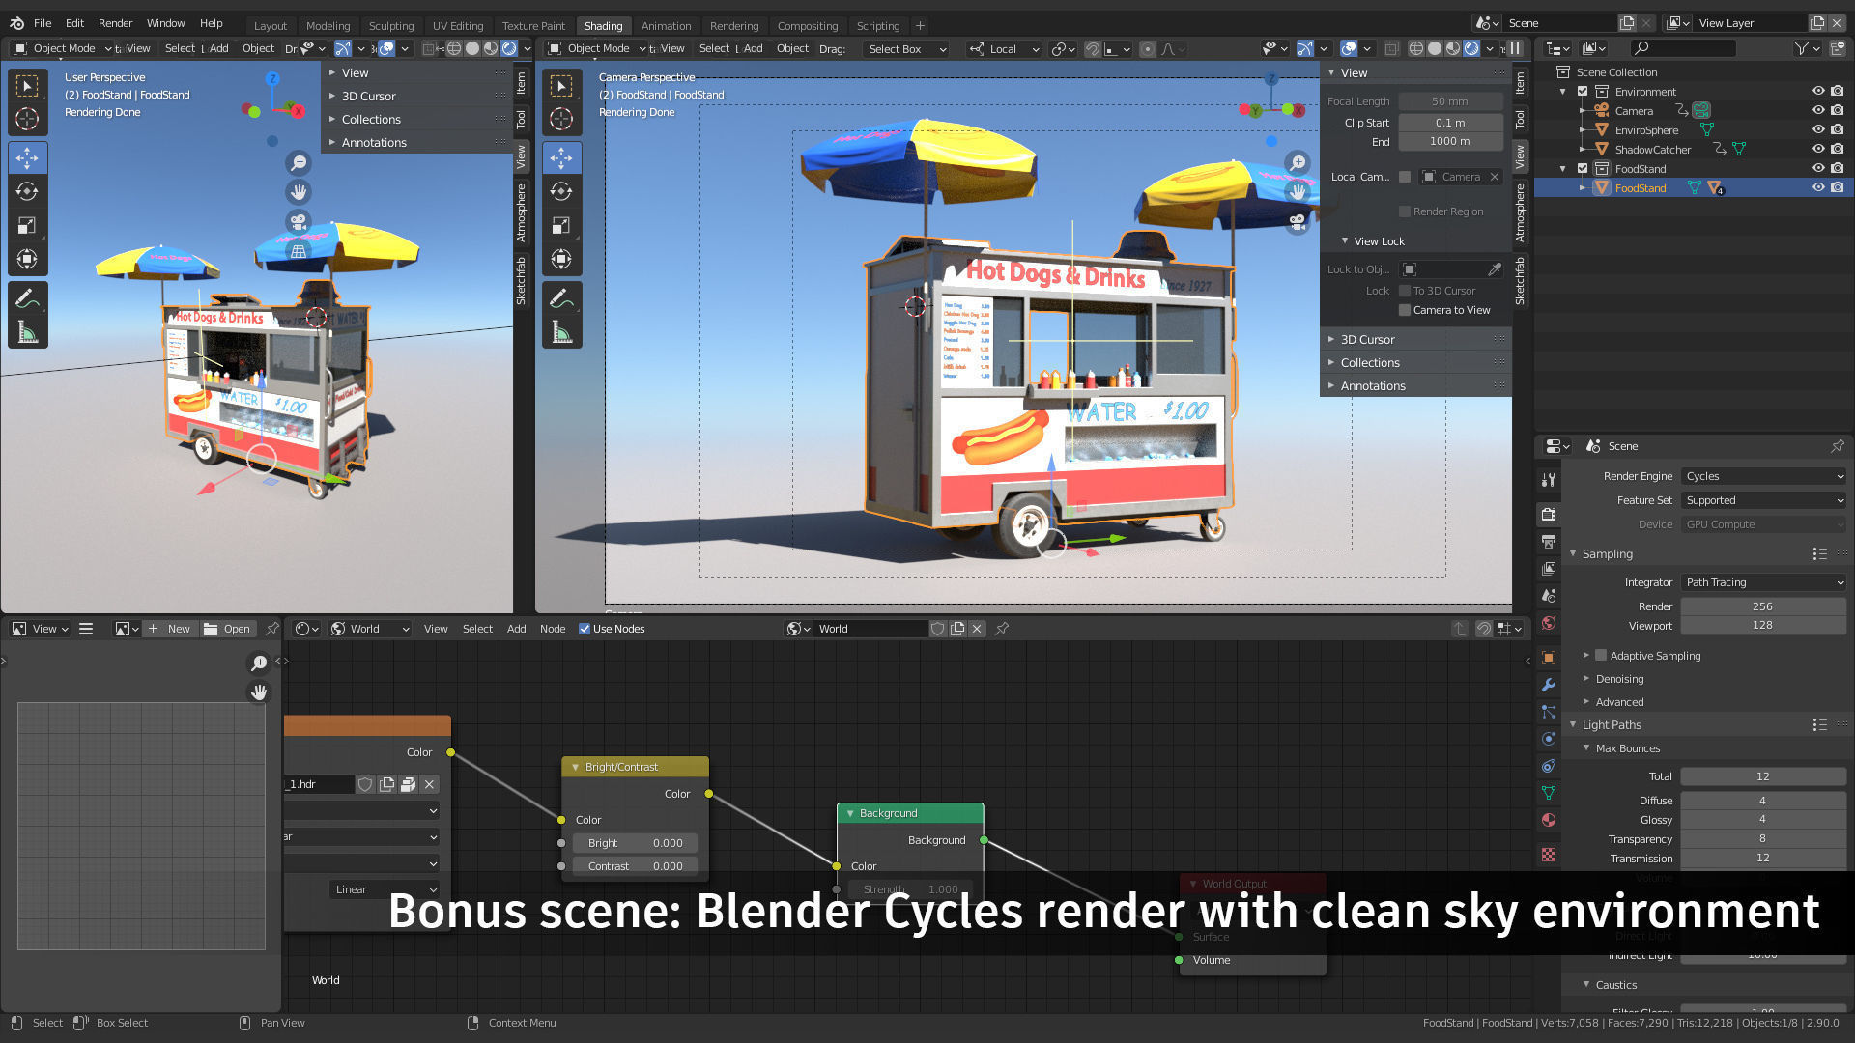1855x1043 pixels.
Task: Open the Render menu
Action: pyautogui.click(x=115, y=23)
